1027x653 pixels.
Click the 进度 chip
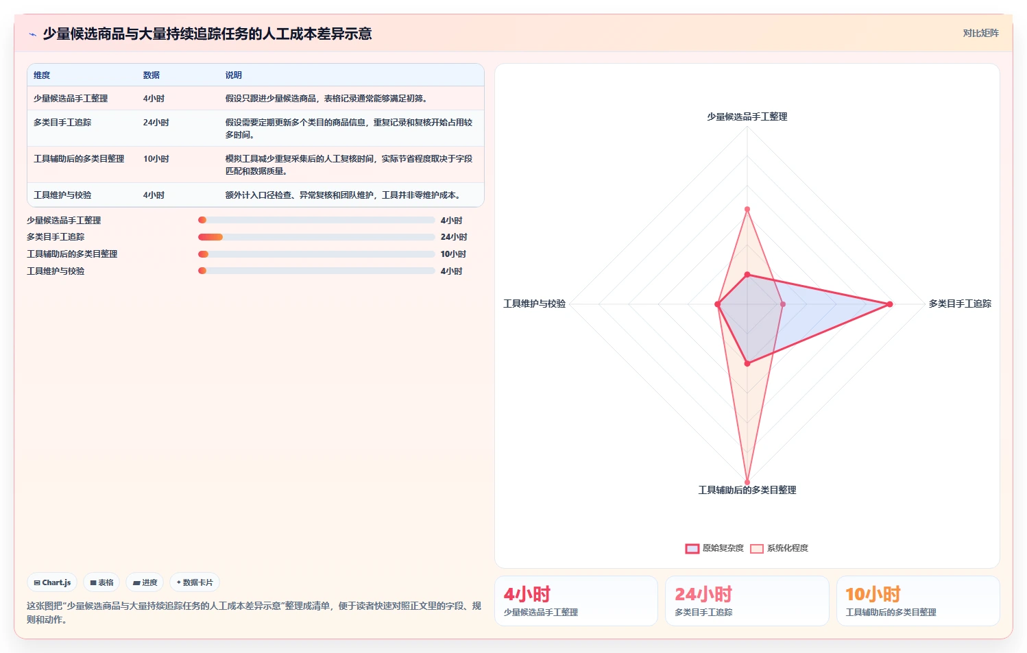(145, 582)
